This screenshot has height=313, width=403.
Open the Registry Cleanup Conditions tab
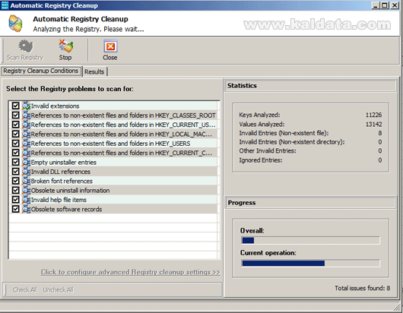click(x=41, y=71)
